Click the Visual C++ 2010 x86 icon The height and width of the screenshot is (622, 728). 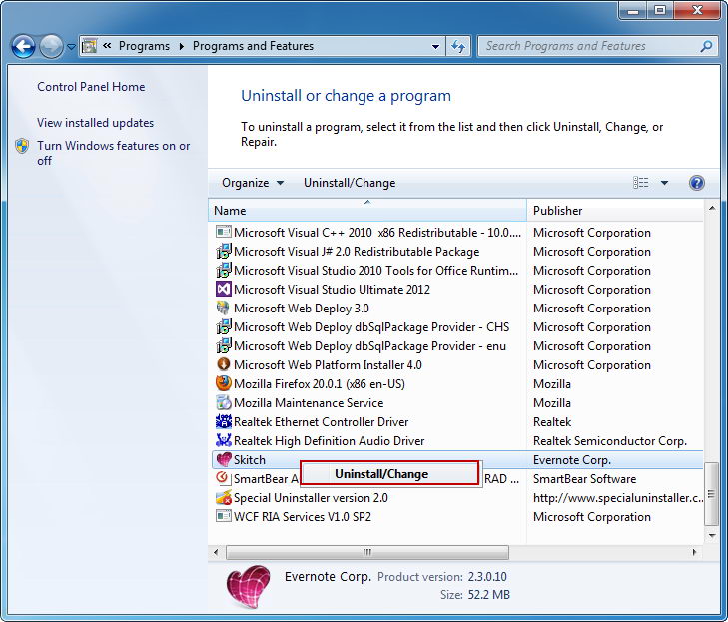click(224, 232)
